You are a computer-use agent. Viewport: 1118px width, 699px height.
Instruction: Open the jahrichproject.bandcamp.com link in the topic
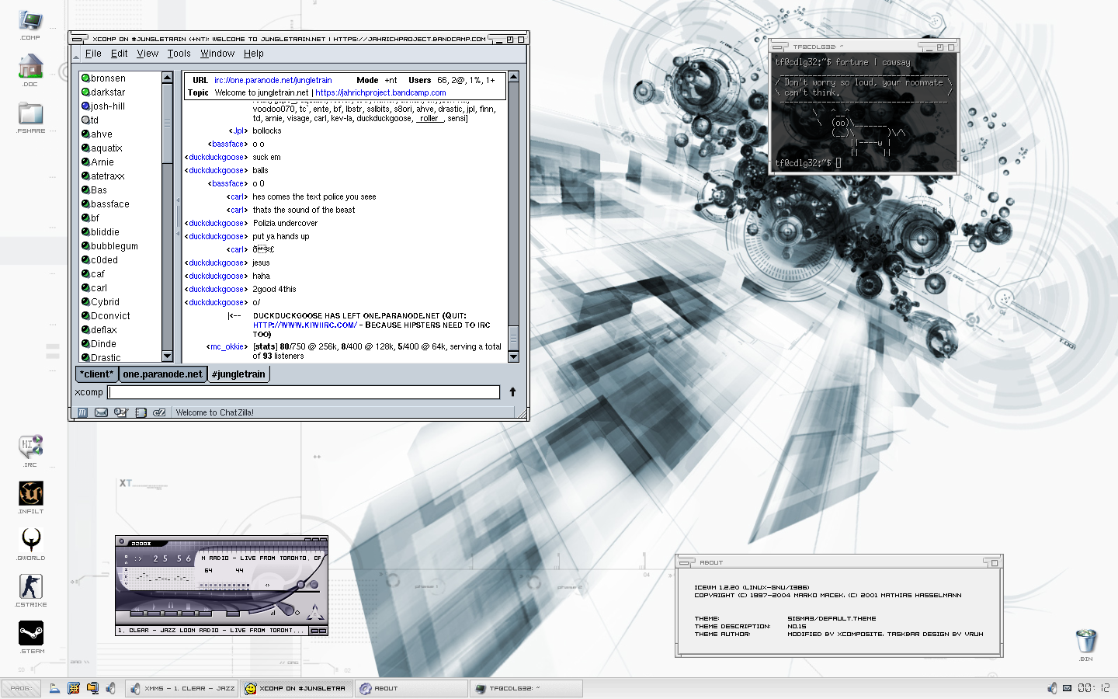coord(380,92)
